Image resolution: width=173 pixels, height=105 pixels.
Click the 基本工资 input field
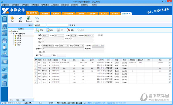point(47,55)
